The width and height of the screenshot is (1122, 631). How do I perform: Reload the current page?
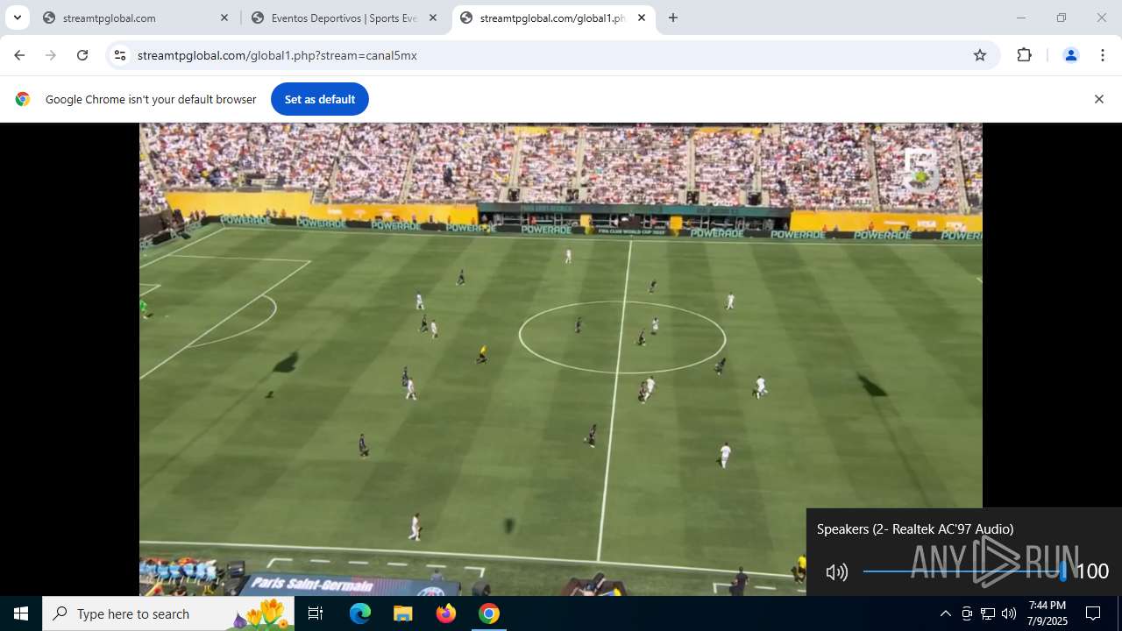(x=82, y=55)
